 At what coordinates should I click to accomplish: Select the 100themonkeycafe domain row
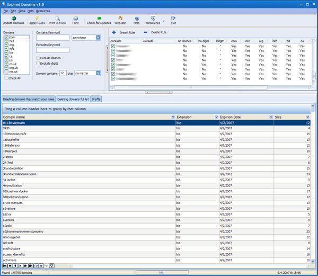coord(156,134)
